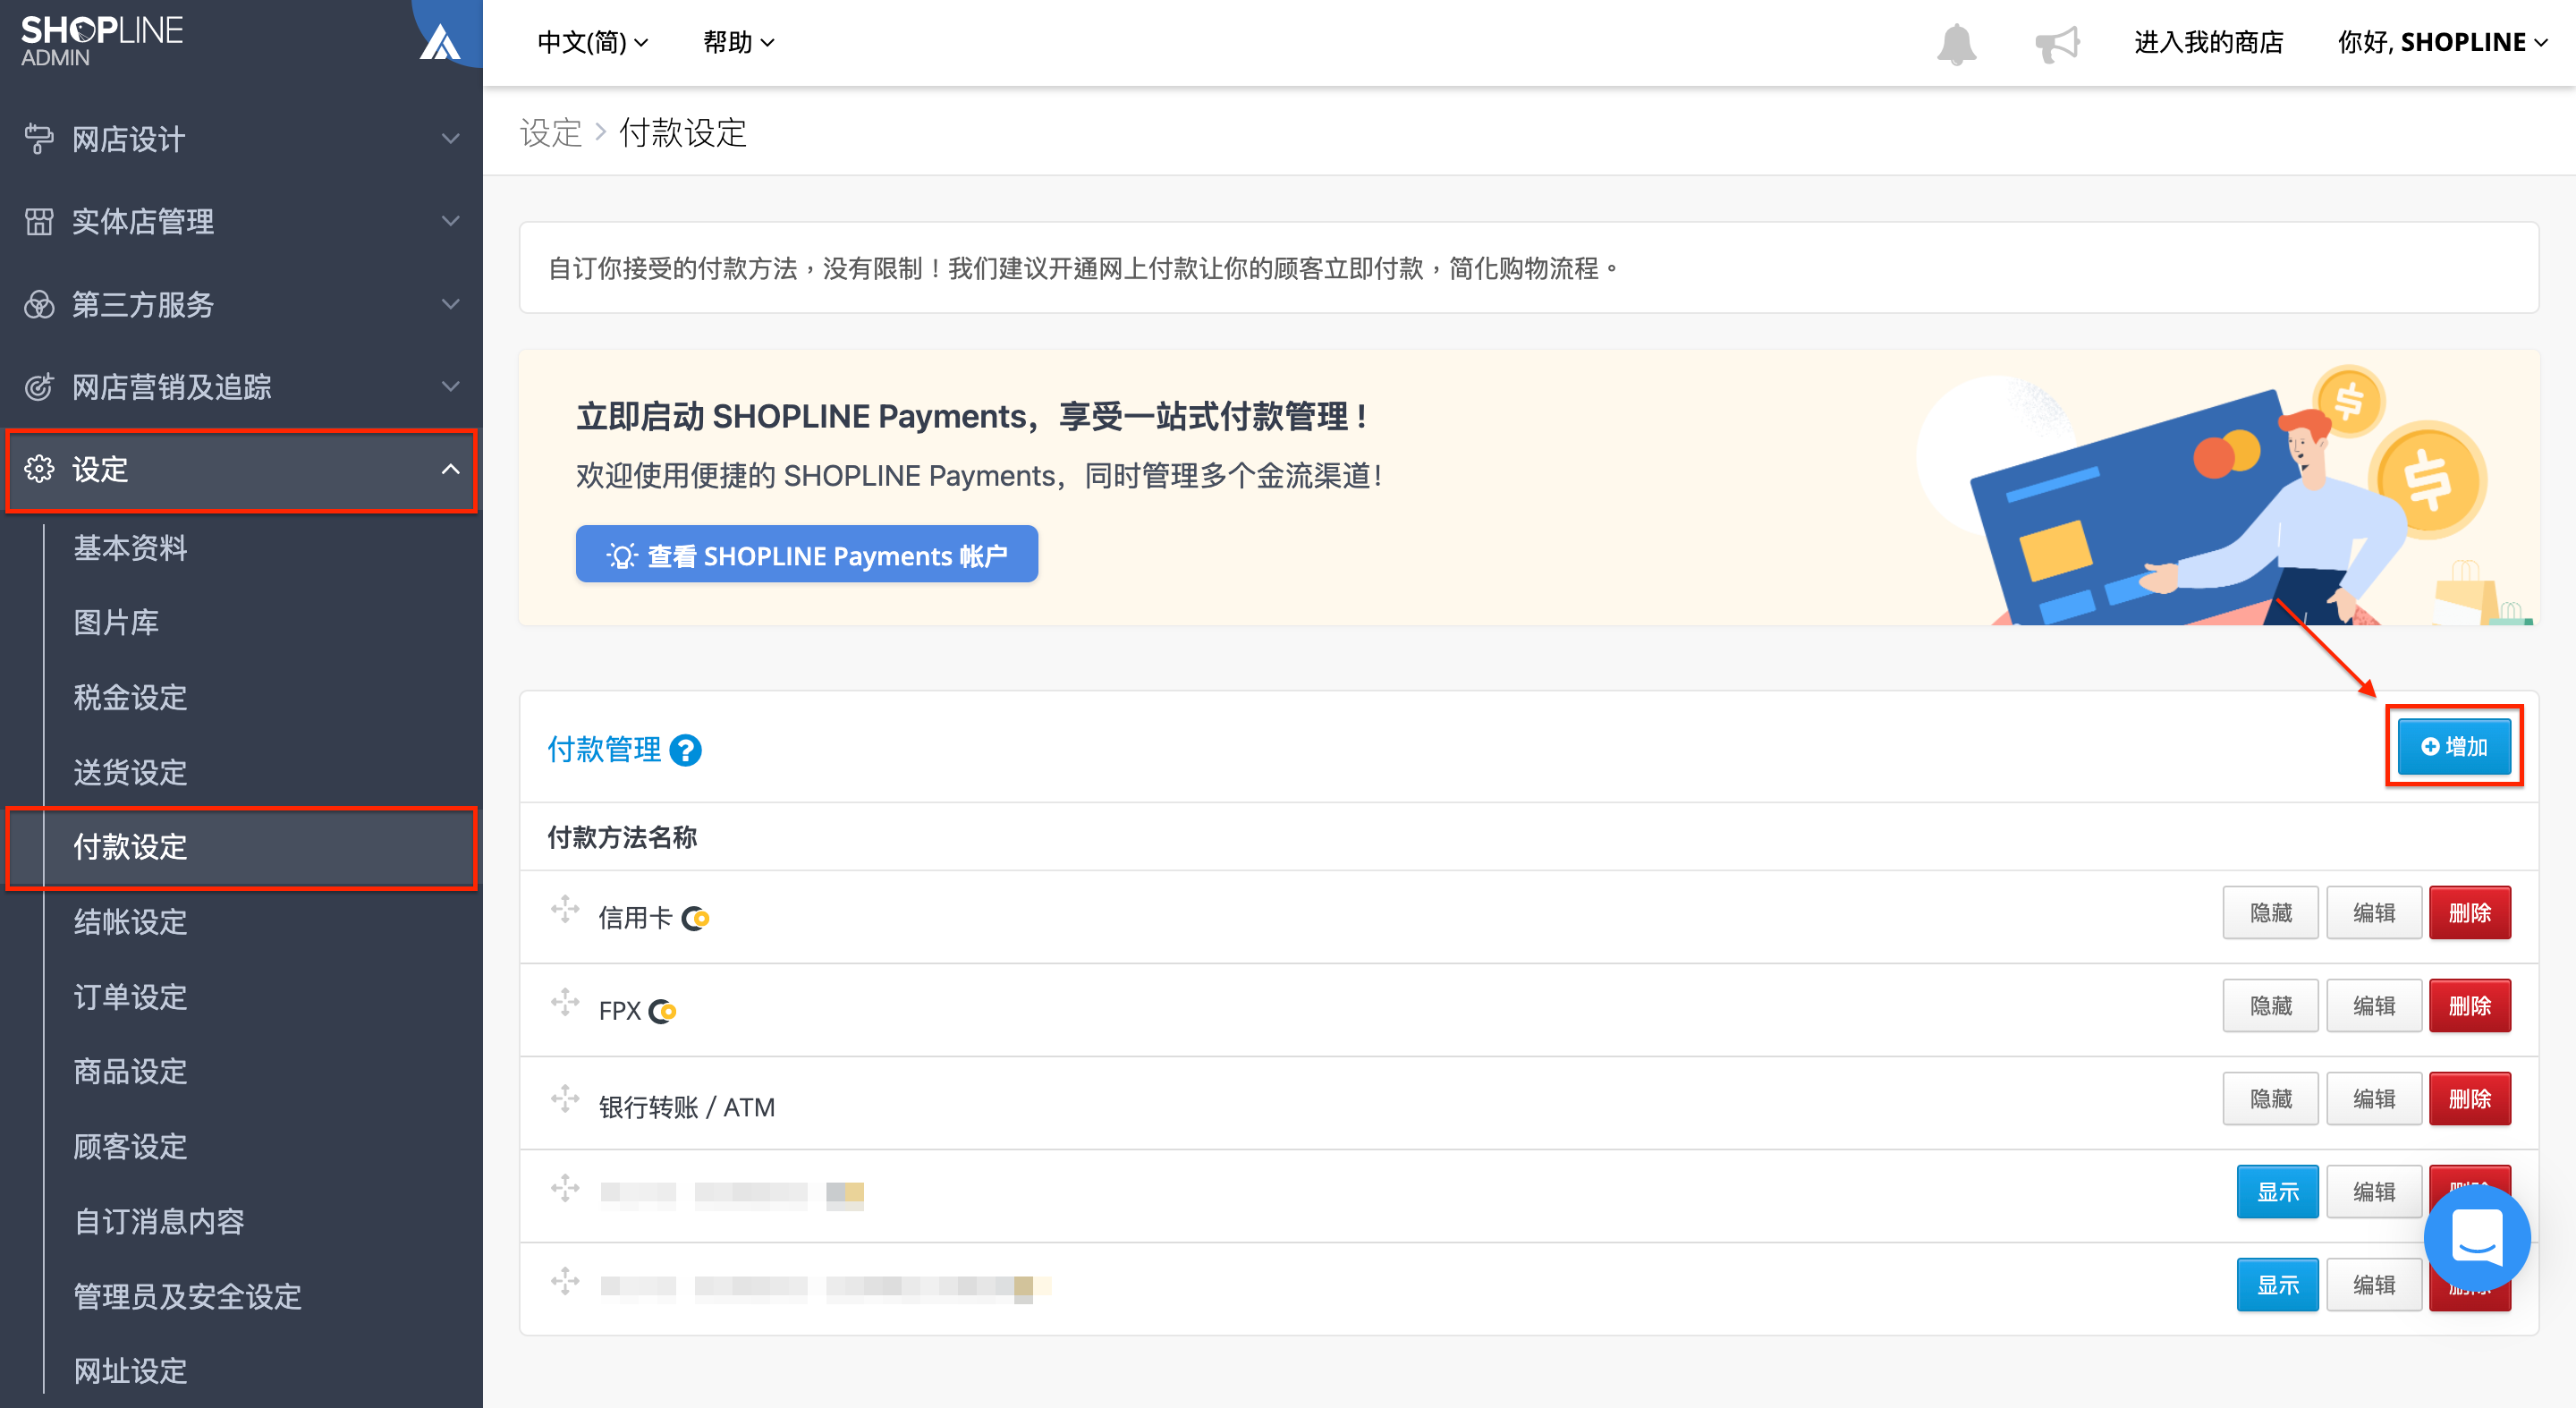Open the announcements megaphone icon
This screenshot has width=2576, height=1408.
click(2056, 43)
